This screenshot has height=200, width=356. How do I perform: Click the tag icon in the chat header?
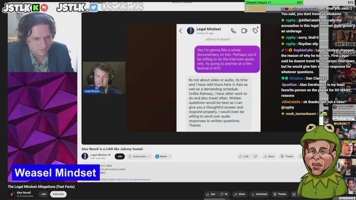[255, 31]
